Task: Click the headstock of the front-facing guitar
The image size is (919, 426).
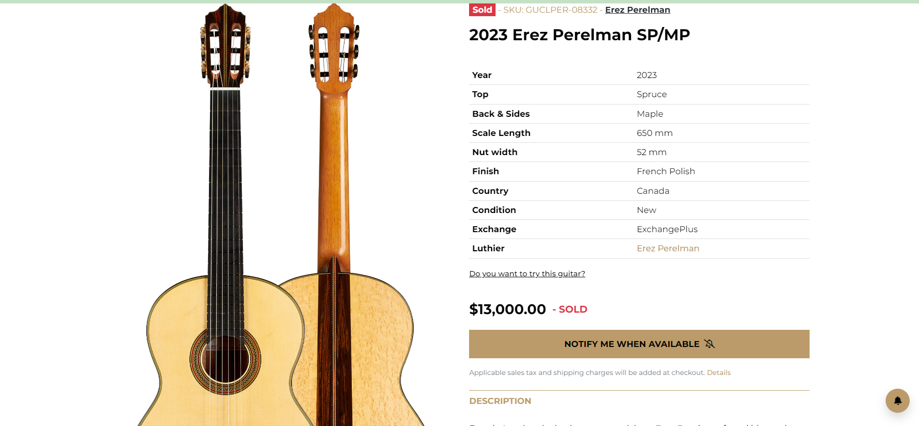Action: [225, 47]
